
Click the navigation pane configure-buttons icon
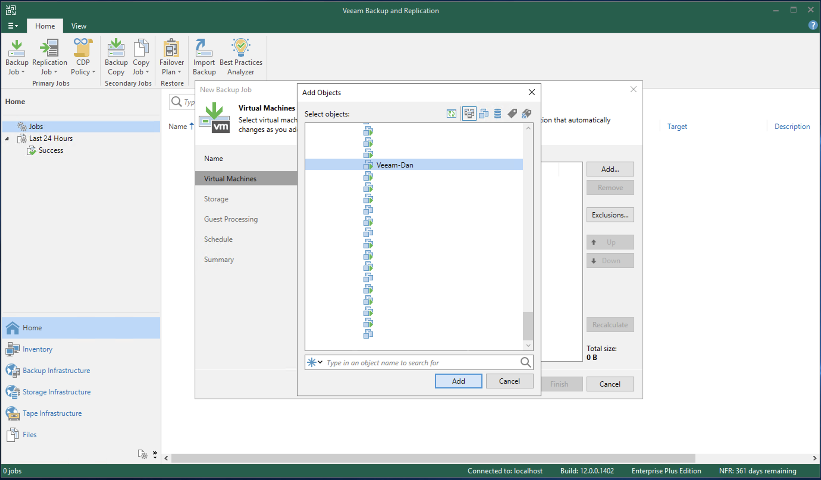(142, 454)
